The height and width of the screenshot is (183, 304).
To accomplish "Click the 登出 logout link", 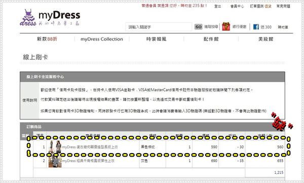I will pos(217,6).
